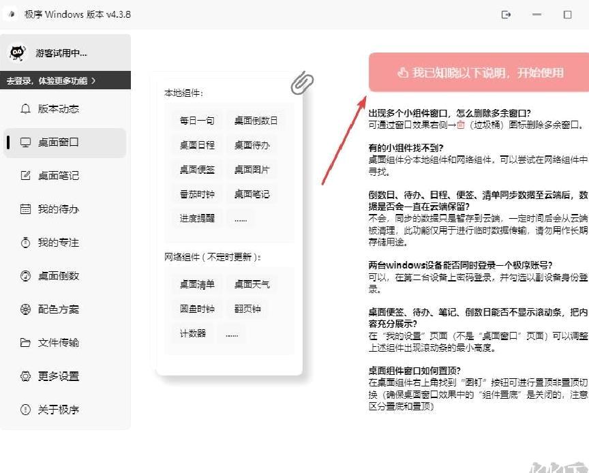
Task: Click the info icon beside 关于极序
Action: (25, 410)
